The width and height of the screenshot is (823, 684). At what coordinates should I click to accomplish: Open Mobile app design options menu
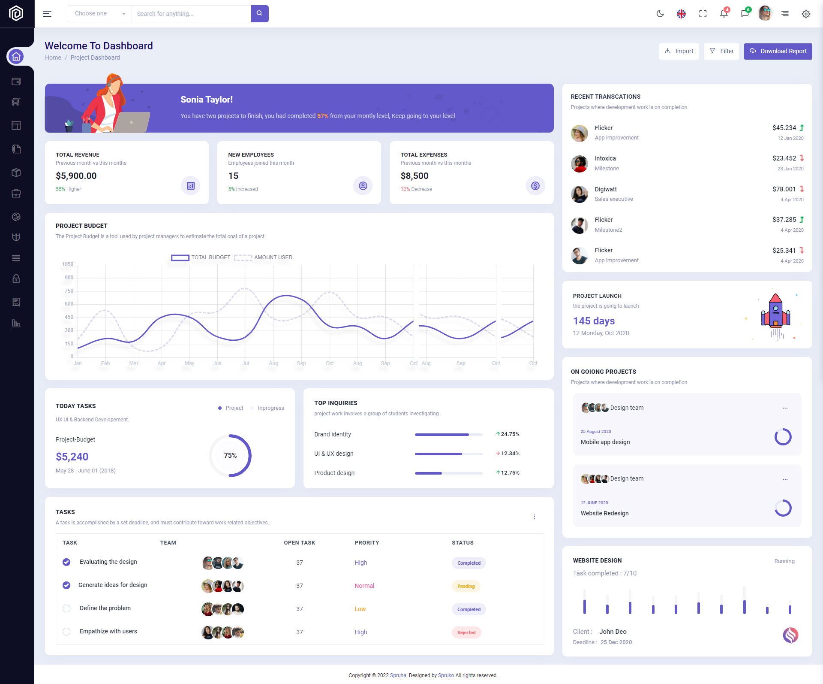785,408
